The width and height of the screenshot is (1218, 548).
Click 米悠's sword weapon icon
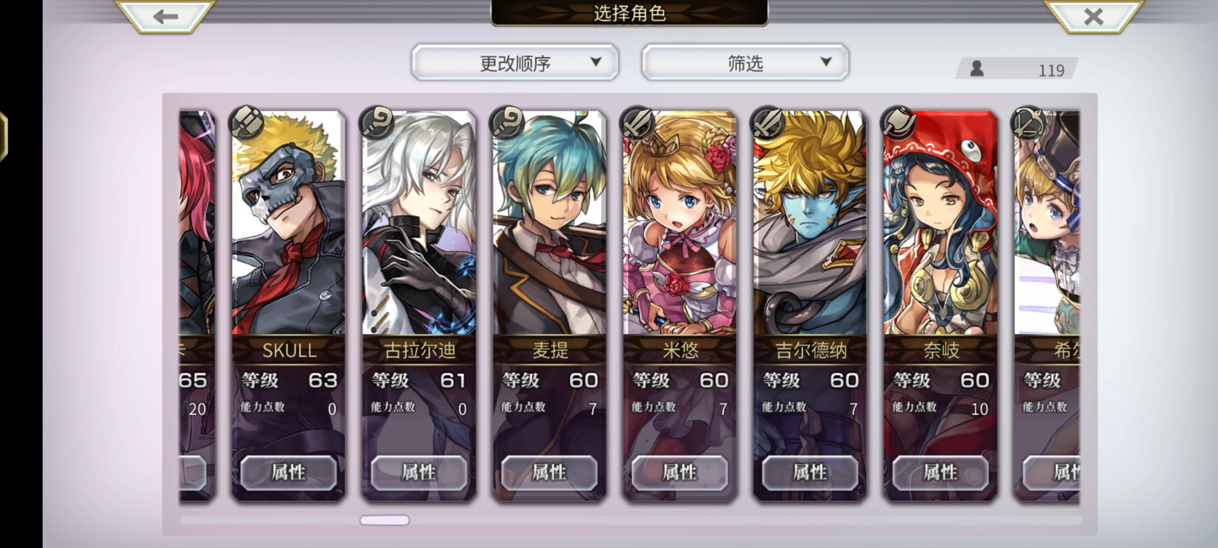[637, 123]
